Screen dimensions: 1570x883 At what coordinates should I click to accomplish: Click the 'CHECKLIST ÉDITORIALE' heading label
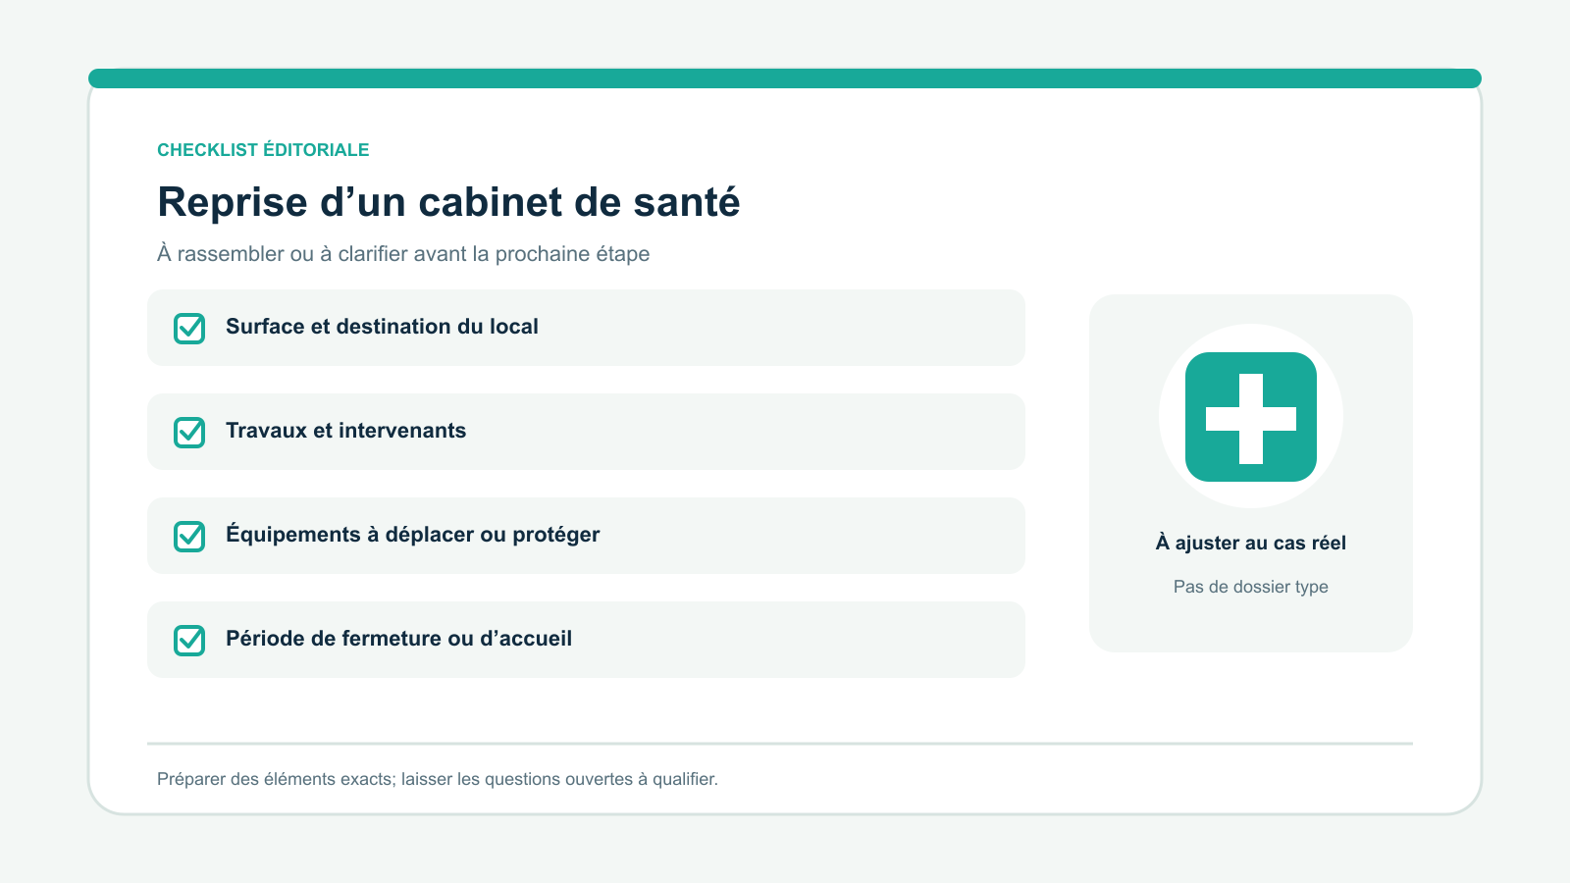[263, 150]
